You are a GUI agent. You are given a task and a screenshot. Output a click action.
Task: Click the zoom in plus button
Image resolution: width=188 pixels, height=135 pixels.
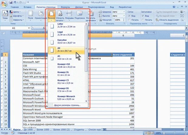click(x=186, y=133)
